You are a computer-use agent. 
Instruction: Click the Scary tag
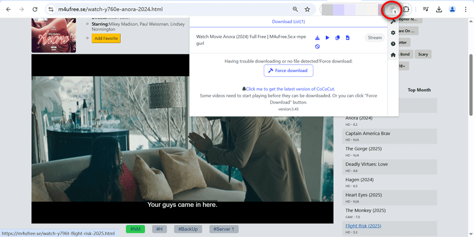pos(423,54)
